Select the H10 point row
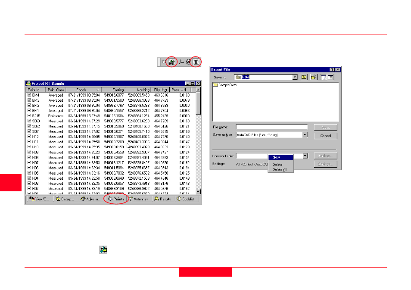 [111, 147]
